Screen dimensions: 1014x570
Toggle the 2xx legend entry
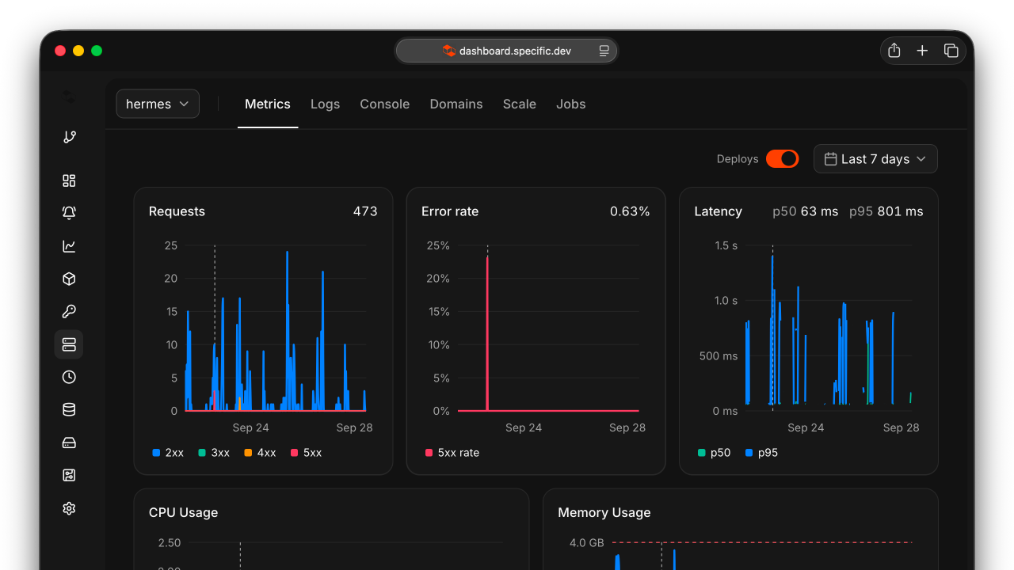168,453
